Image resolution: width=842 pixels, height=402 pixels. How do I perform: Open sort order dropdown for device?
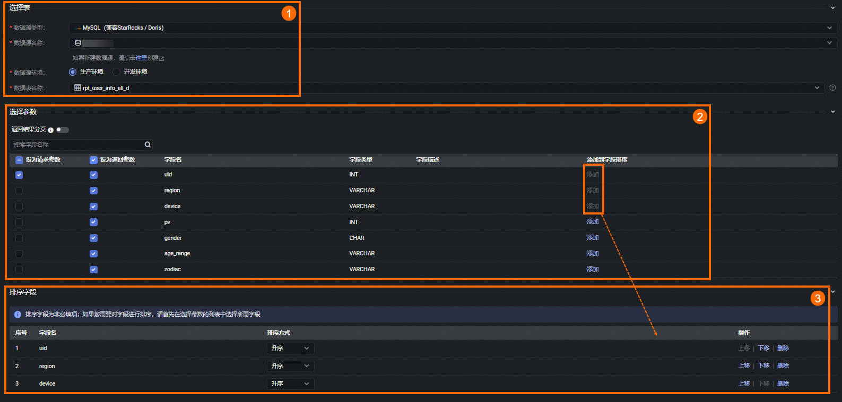[291, 383]
